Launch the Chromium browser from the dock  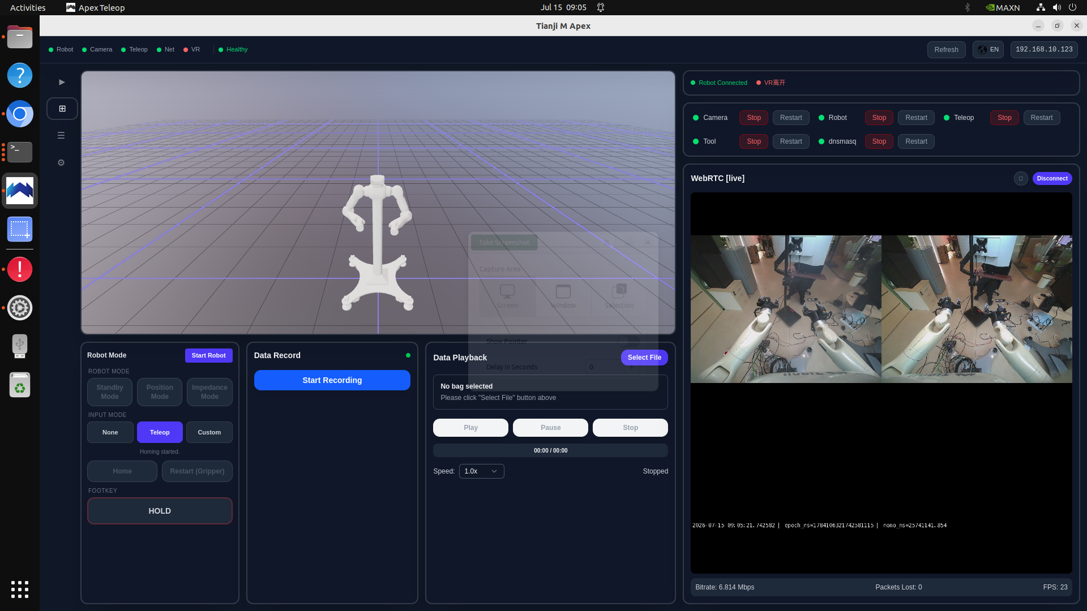click(x=20, y=114)
